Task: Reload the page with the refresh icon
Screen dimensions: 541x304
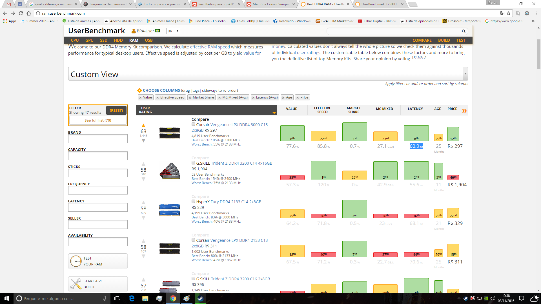Action: coord(21,13)
